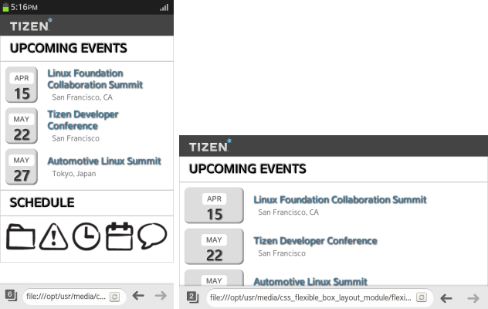Focus the URL field starting file:///opt/usr/media/css_flexible

pos(309,297)
